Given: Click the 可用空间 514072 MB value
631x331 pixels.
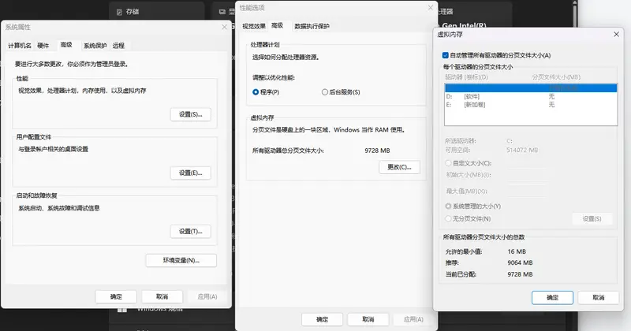Looking at the screenshot, I should pyautogui.click(x=522, y=150).
